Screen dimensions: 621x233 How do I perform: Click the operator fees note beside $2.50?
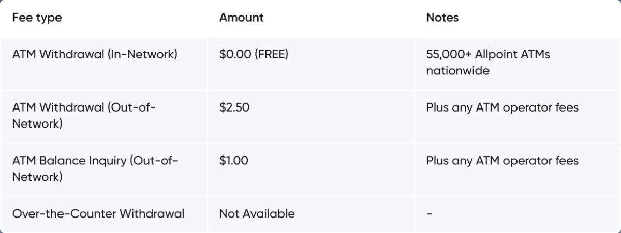pos(502,108)
